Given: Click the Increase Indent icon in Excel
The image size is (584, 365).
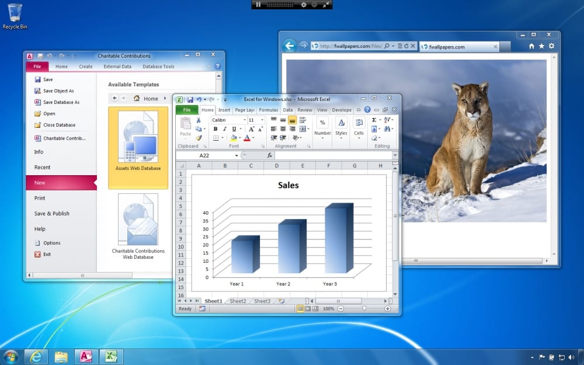Looking at the screenshot, I should 283,138.
